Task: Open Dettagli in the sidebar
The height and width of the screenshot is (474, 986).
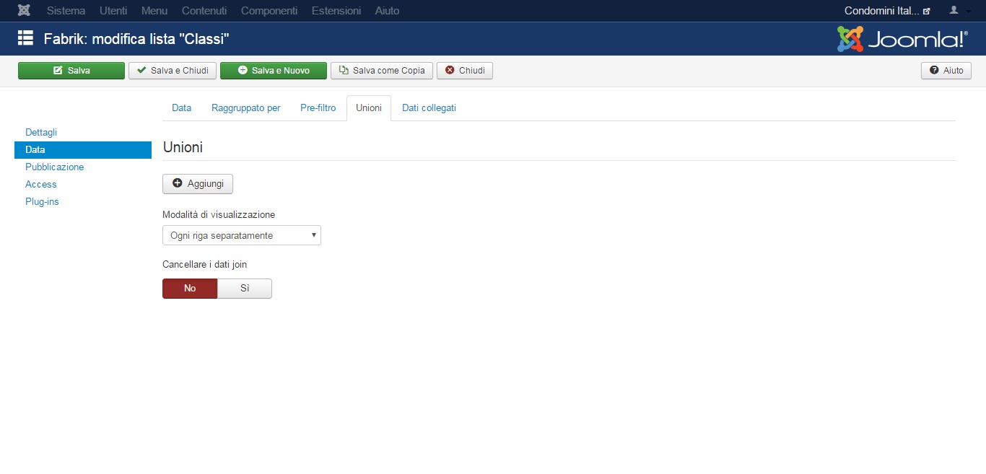Action: (41, 133)
